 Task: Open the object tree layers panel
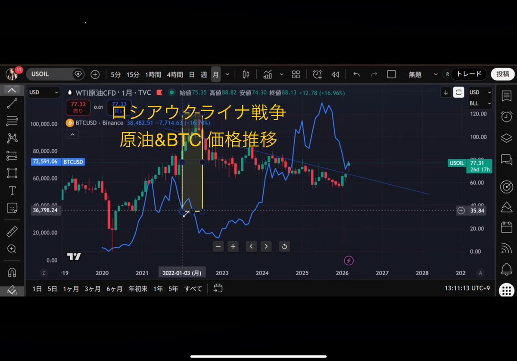[x=506, y=138]
